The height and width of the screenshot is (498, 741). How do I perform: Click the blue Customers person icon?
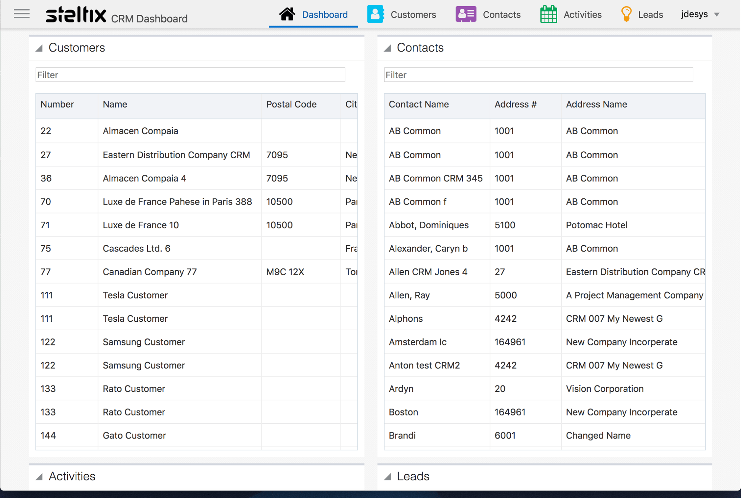[x=375, y=14]
